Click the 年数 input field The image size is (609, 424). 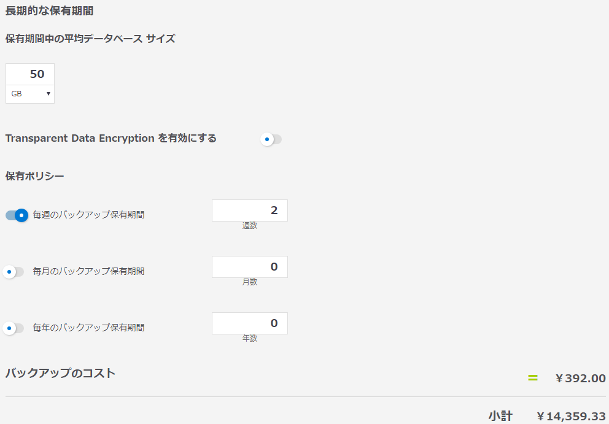249,323
